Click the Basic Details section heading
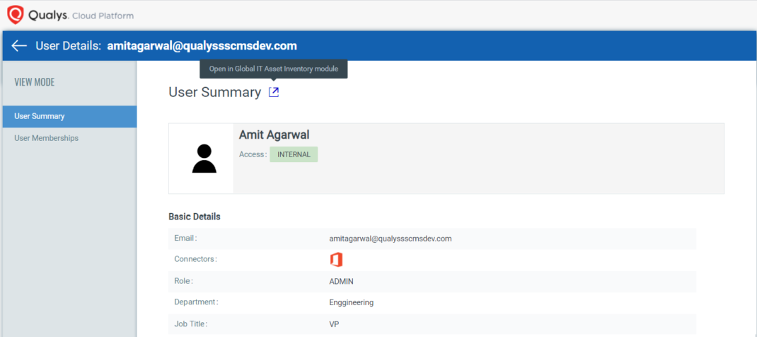 pos(194,217)
